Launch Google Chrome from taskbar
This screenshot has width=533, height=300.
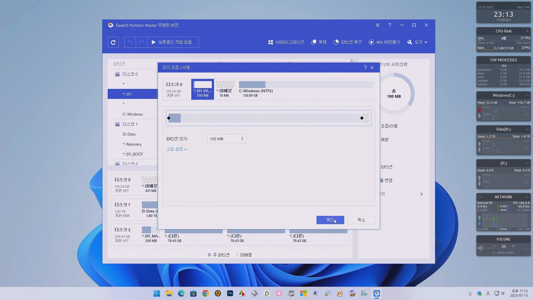[206, 293]
